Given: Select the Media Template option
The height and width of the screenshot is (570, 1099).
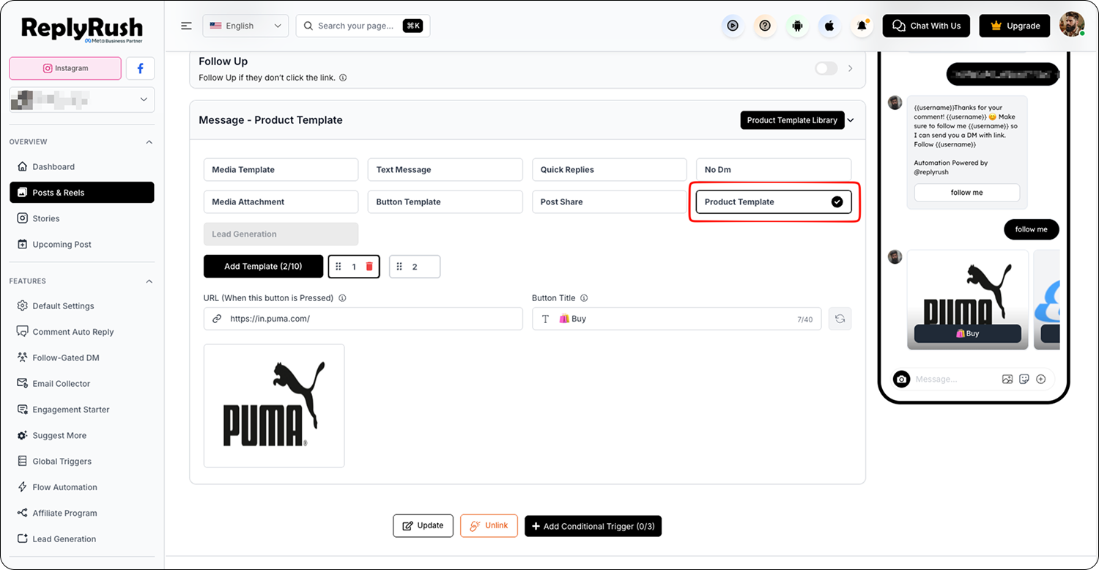Looking at the screenshot, I should tap(281, 170).
